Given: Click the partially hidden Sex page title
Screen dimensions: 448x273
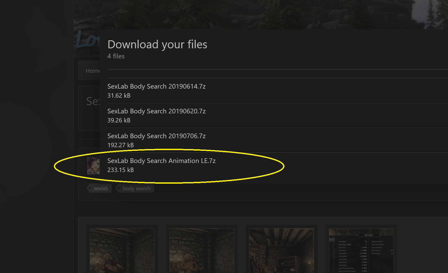Looking at the screenshot, I should pos(93,101).
